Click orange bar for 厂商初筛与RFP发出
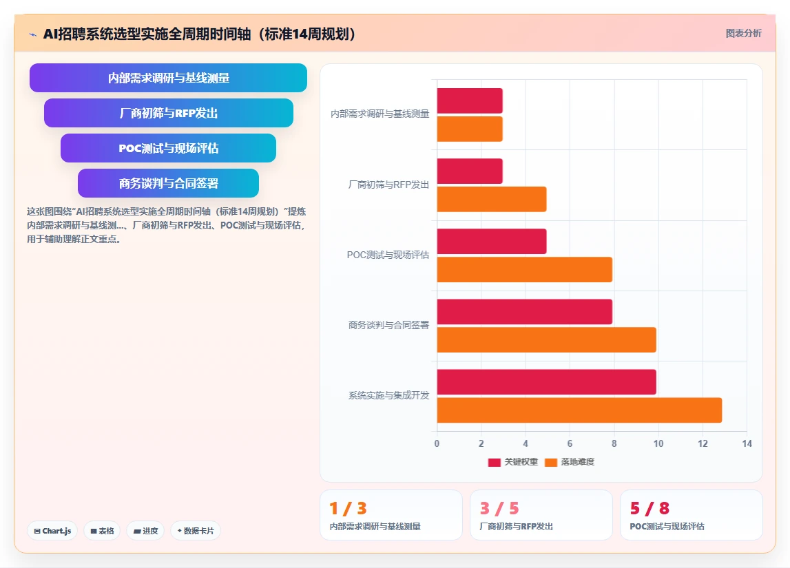This screenshot has height=568, width=790. (x=492, y=200)
